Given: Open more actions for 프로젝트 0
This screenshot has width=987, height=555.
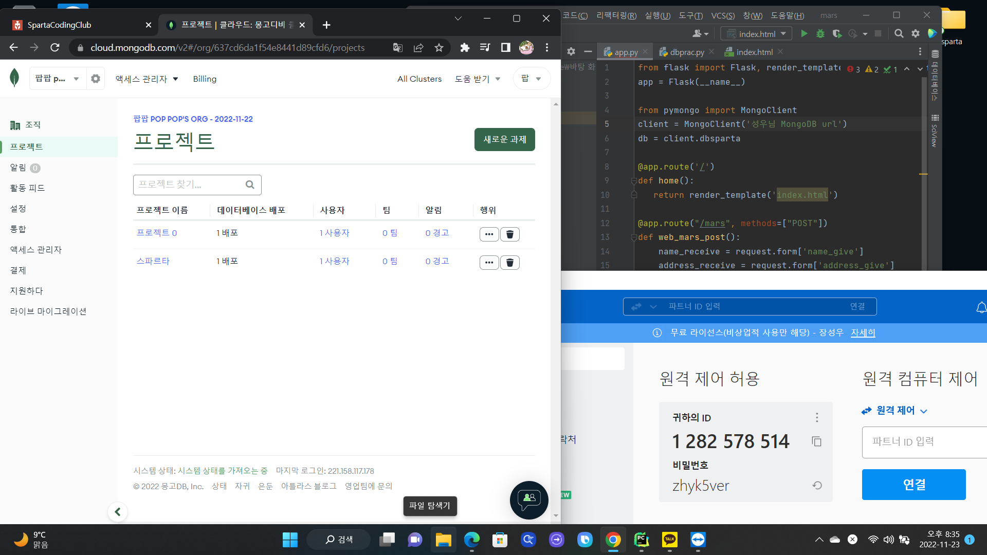Looking at the screenshot, I should 489,234.
